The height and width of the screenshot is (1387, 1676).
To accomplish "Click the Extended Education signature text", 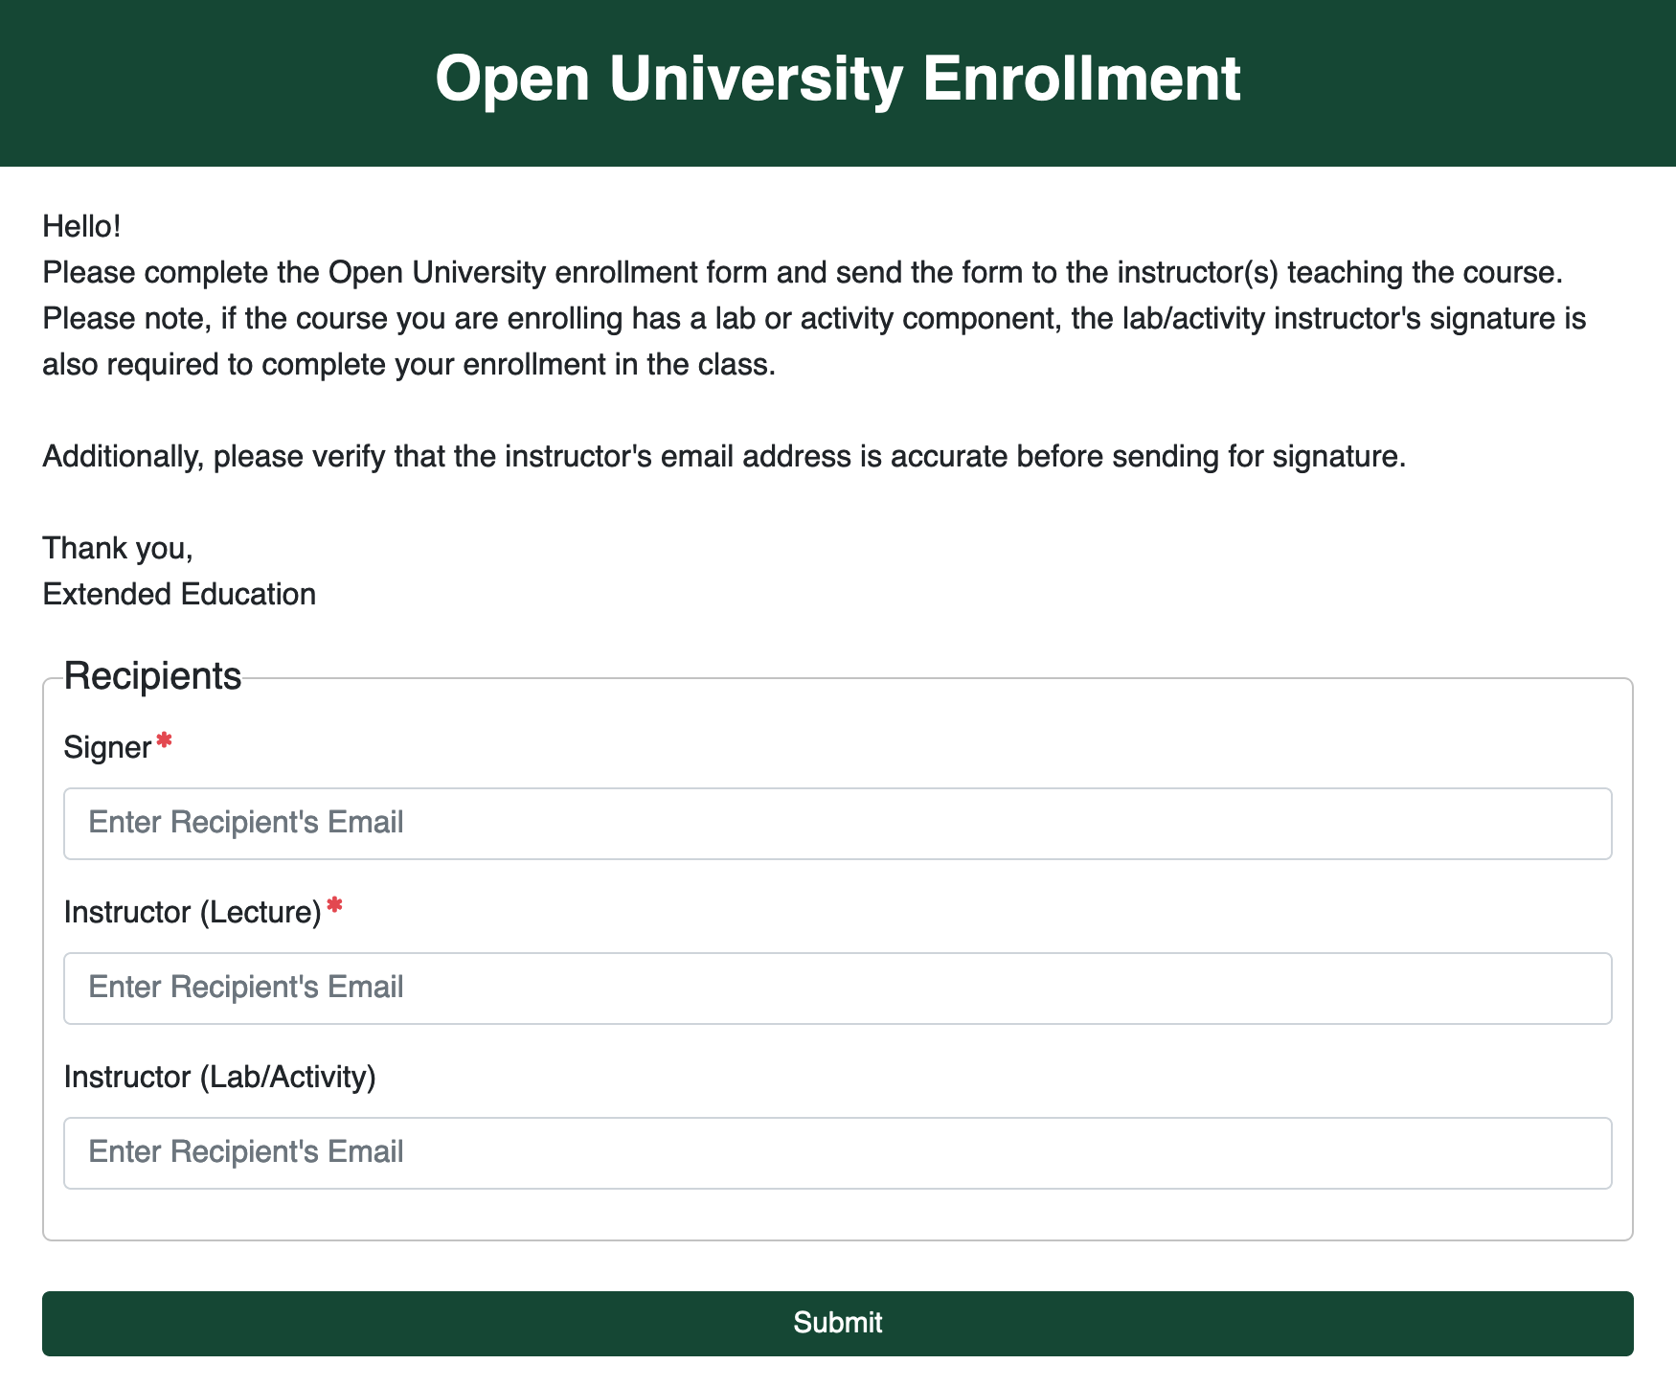I will [179, 594].
